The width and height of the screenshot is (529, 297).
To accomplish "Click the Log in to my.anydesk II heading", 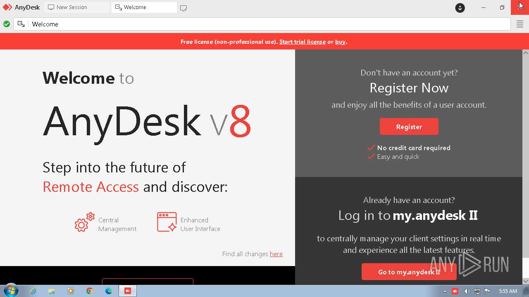I will tap(408, 215).
